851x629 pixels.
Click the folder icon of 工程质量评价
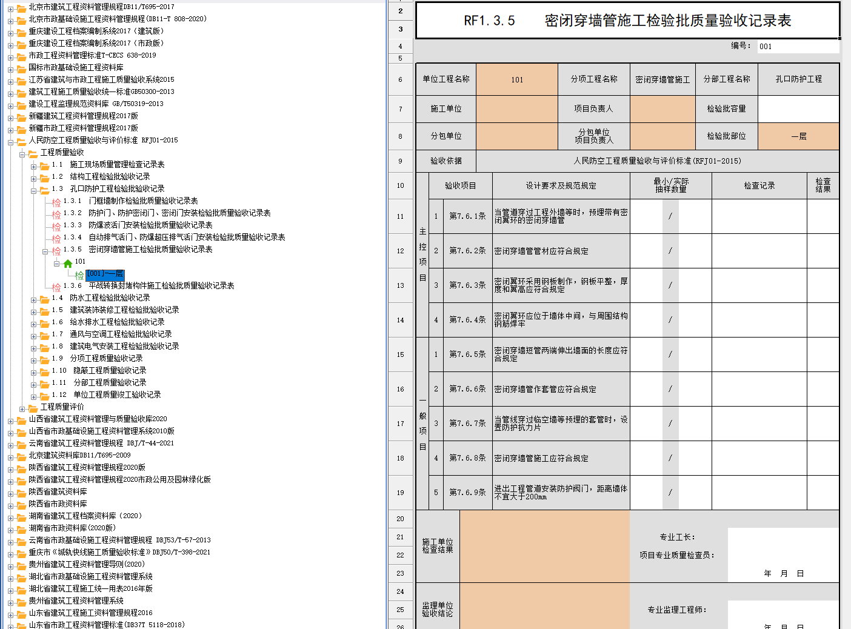pyautogui.click(x=33, y=408)
